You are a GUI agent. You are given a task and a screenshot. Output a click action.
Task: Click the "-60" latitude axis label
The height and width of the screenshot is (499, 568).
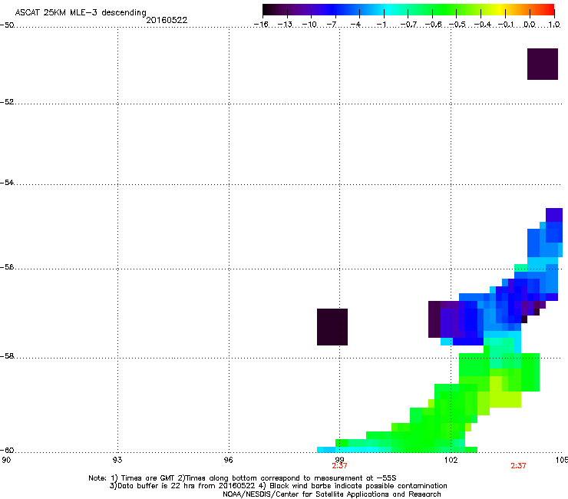click(7, 451)
